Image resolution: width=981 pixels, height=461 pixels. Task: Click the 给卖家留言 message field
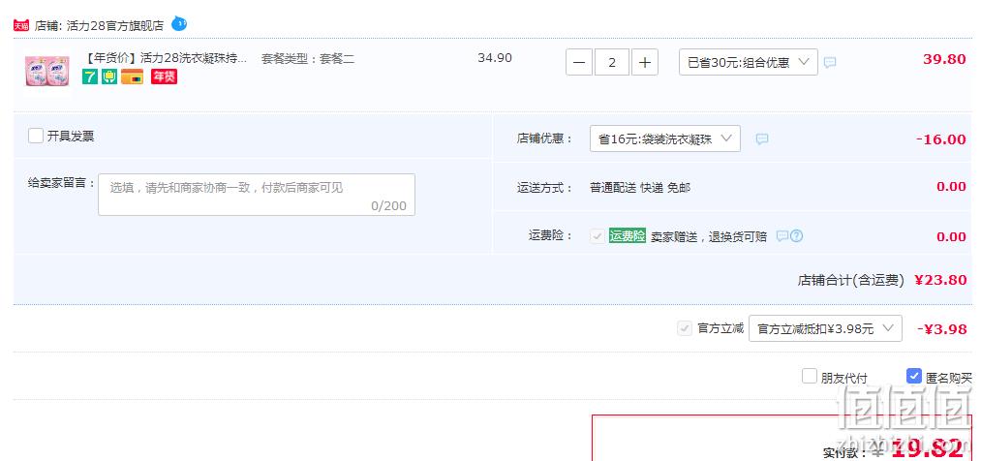click(257, 195)
